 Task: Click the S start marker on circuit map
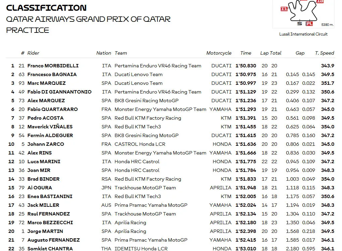click(x=300, y=23)
